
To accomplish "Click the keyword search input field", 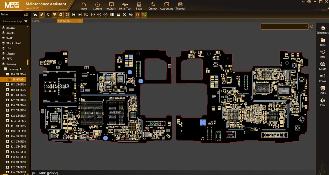I will (12, 21).
